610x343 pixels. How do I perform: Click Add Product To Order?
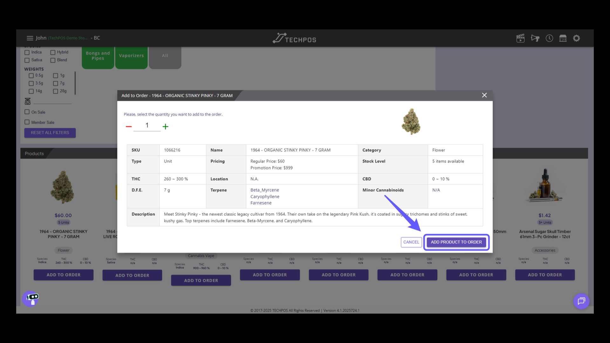click(x=456, y=242)
